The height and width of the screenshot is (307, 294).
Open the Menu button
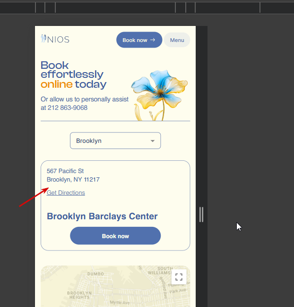point(177,40)
